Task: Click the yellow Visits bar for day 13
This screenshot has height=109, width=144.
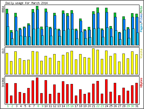Action: tap(59, 68)
